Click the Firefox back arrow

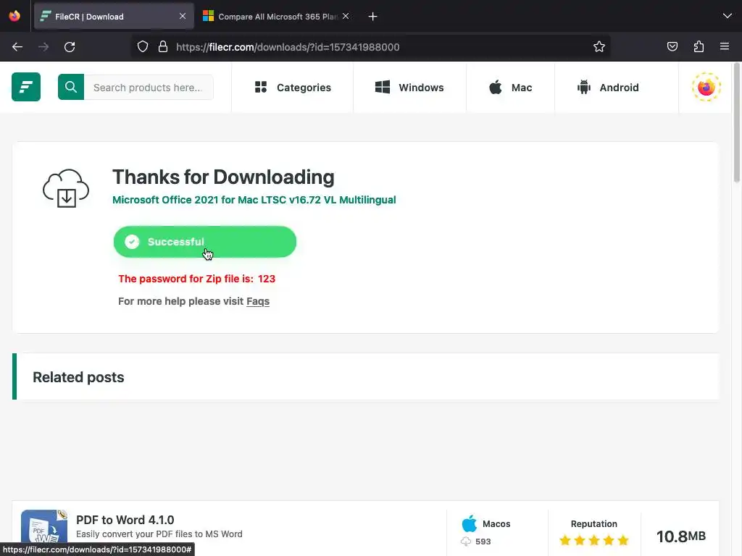[17, 47]
